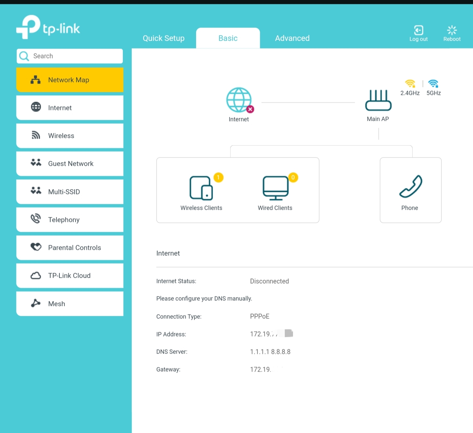The width and height of the screenshot is (473, 433).
Task: Click the TP-Link Cloud icon
Action: [x=36, y=275]
